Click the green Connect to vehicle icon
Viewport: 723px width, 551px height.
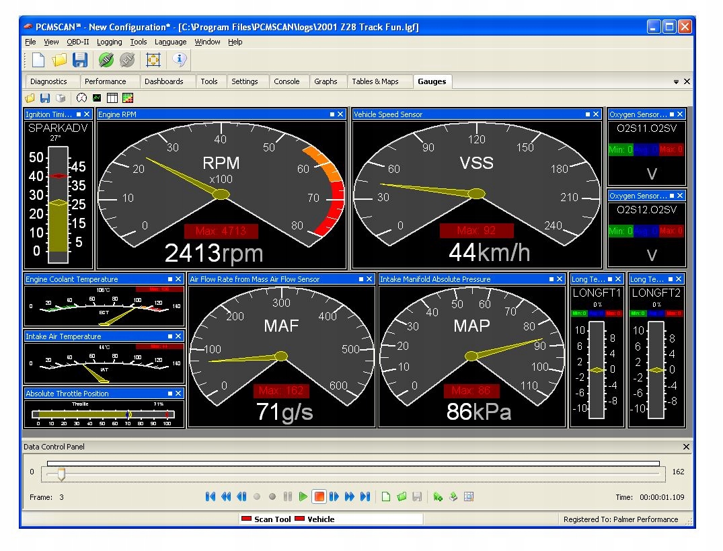pyautogui.click(x=106, y=61)
